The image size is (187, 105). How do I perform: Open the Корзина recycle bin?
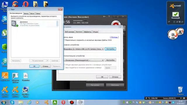180,91
